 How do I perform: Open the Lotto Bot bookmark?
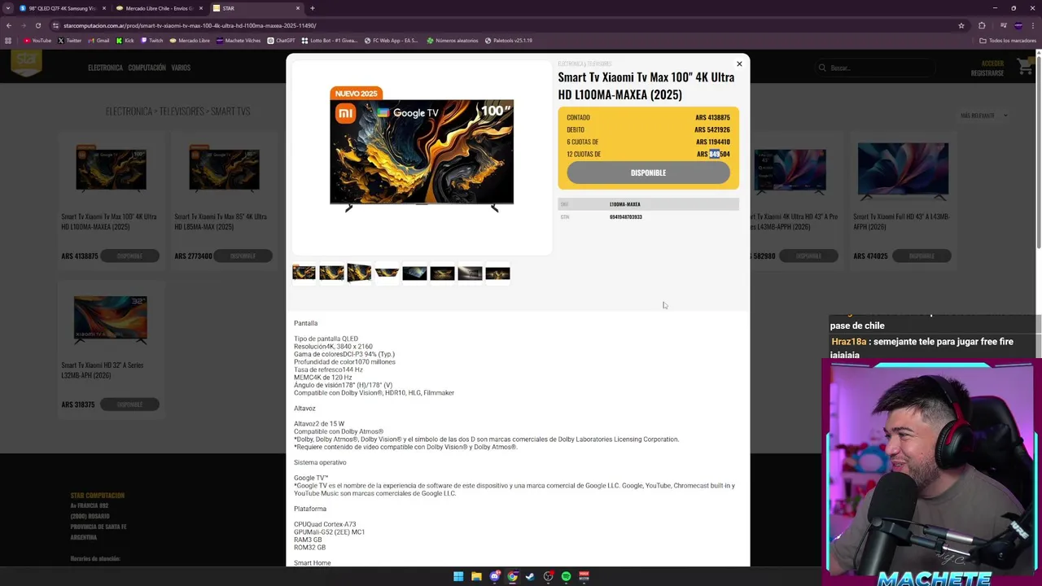[x=329, y=40]
